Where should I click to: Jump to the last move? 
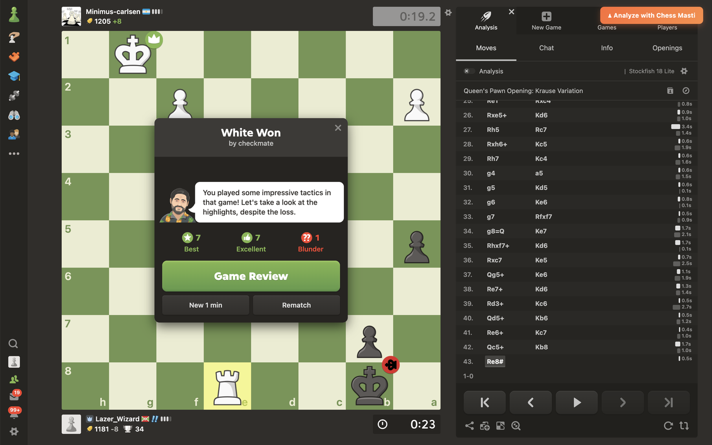click(x=669, y=402)
